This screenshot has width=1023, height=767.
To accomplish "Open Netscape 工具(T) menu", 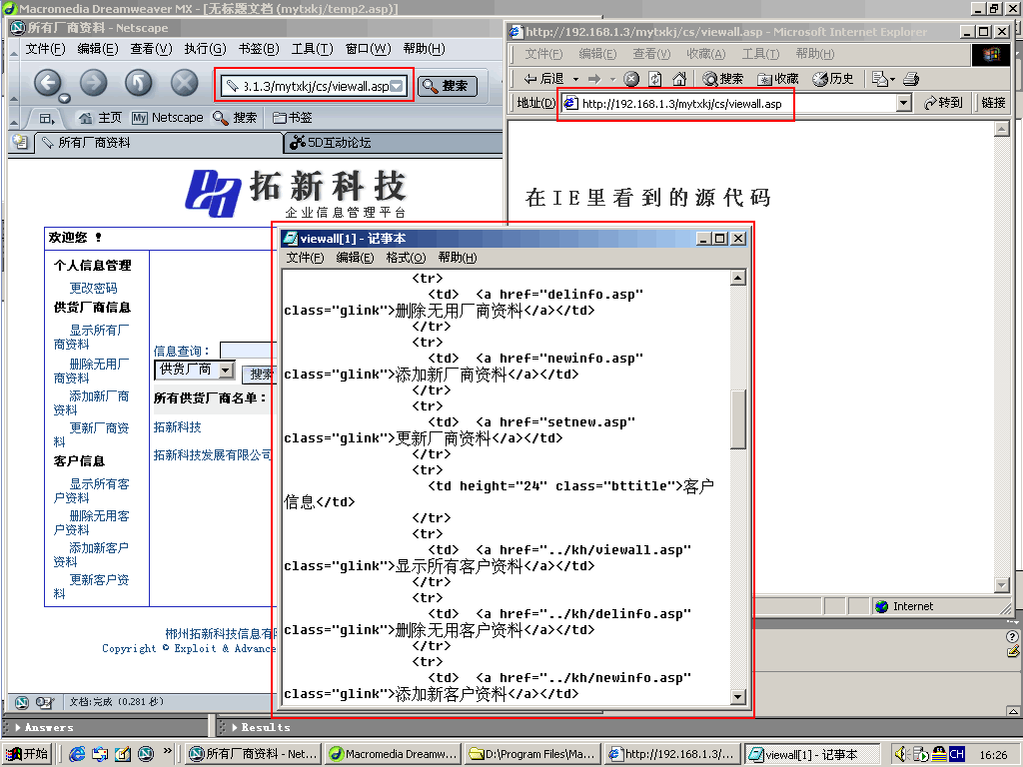I will tap(312, 49).
